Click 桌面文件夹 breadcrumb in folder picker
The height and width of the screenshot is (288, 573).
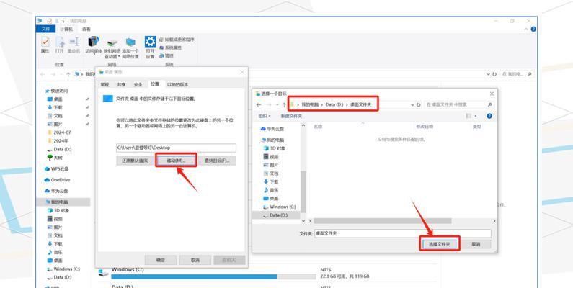(360, 104)
